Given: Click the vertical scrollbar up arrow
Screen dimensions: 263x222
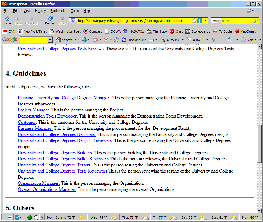Looking at the screenshot, I should tap(259, 47).
